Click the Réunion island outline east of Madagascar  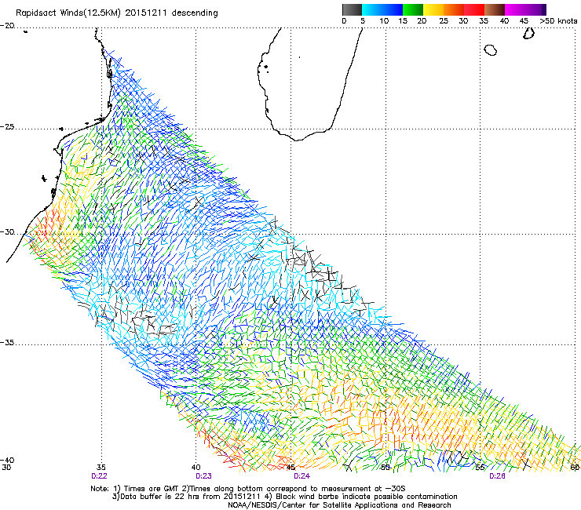(x=490, y=50)
